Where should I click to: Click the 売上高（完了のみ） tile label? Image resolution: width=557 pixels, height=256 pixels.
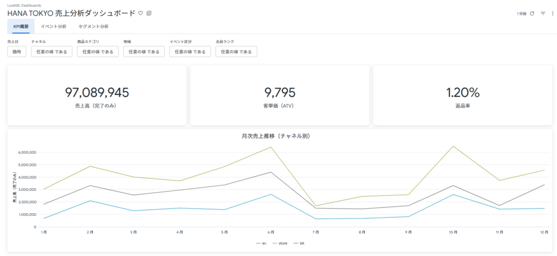(x=97, y=106)
